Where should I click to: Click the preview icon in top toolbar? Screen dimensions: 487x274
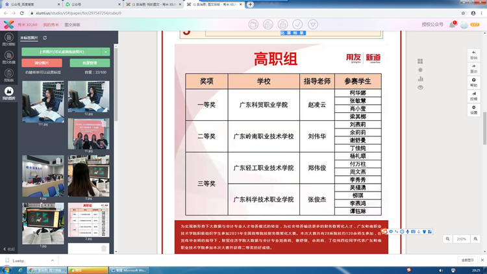tap(268, 24)
